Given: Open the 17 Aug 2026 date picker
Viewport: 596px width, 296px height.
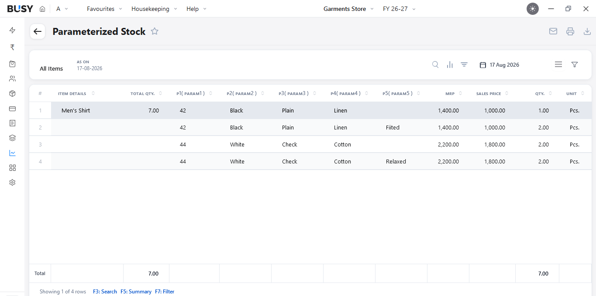Looking at the screenshot, I should [500, 65].
